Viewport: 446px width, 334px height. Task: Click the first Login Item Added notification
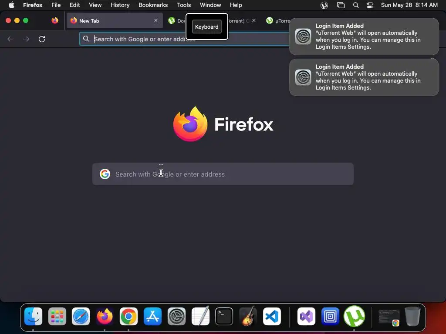coord(364,37)
